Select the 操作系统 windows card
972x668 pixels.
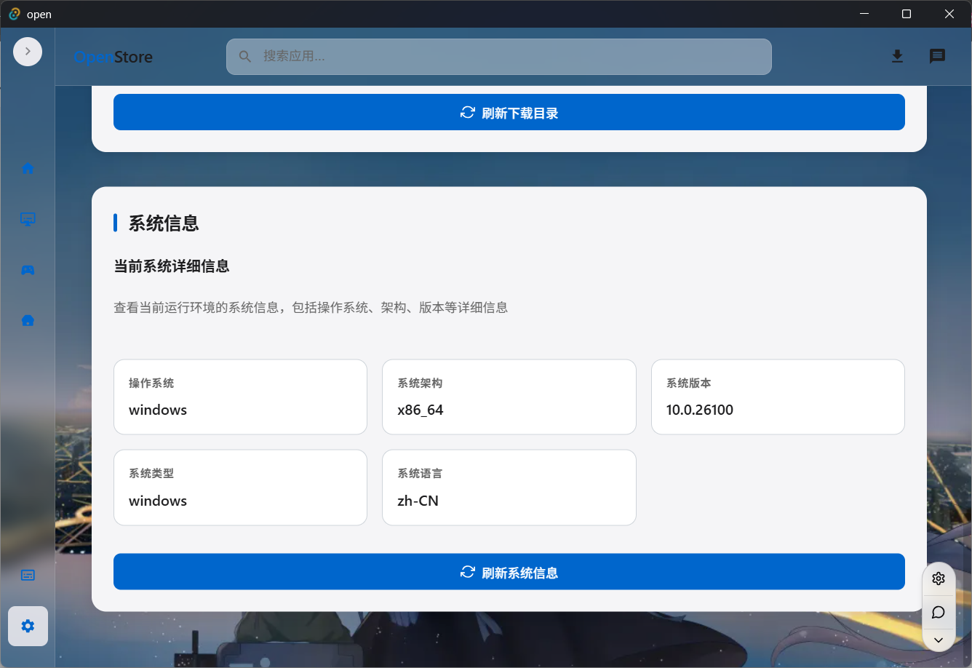(240, 397)
